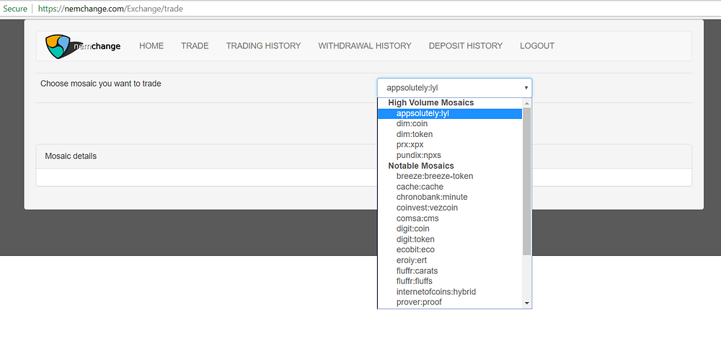Screen dimensions: 721x354
Task: Click the dropdown list scrollbar thumb
Action: pos(526,181)
